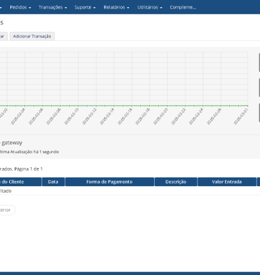Click the green chart point above the 02-14 label
The width and height of the screenshot is (260, 275).
coord(114,106)
